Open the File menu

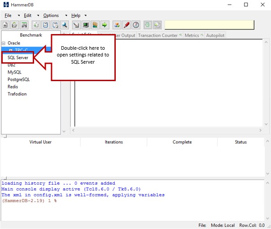pos(8,16)
